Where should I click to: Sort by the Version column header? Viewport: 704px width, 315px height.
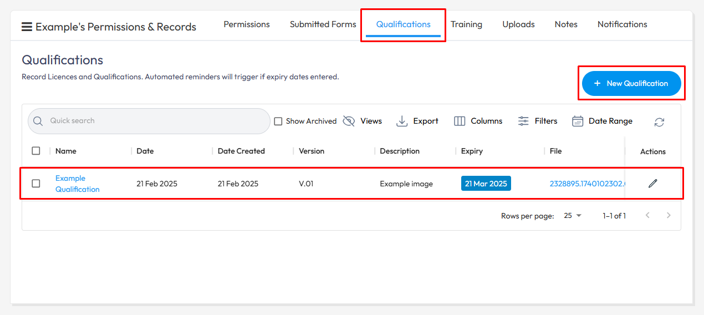click(x=312, y=151)
